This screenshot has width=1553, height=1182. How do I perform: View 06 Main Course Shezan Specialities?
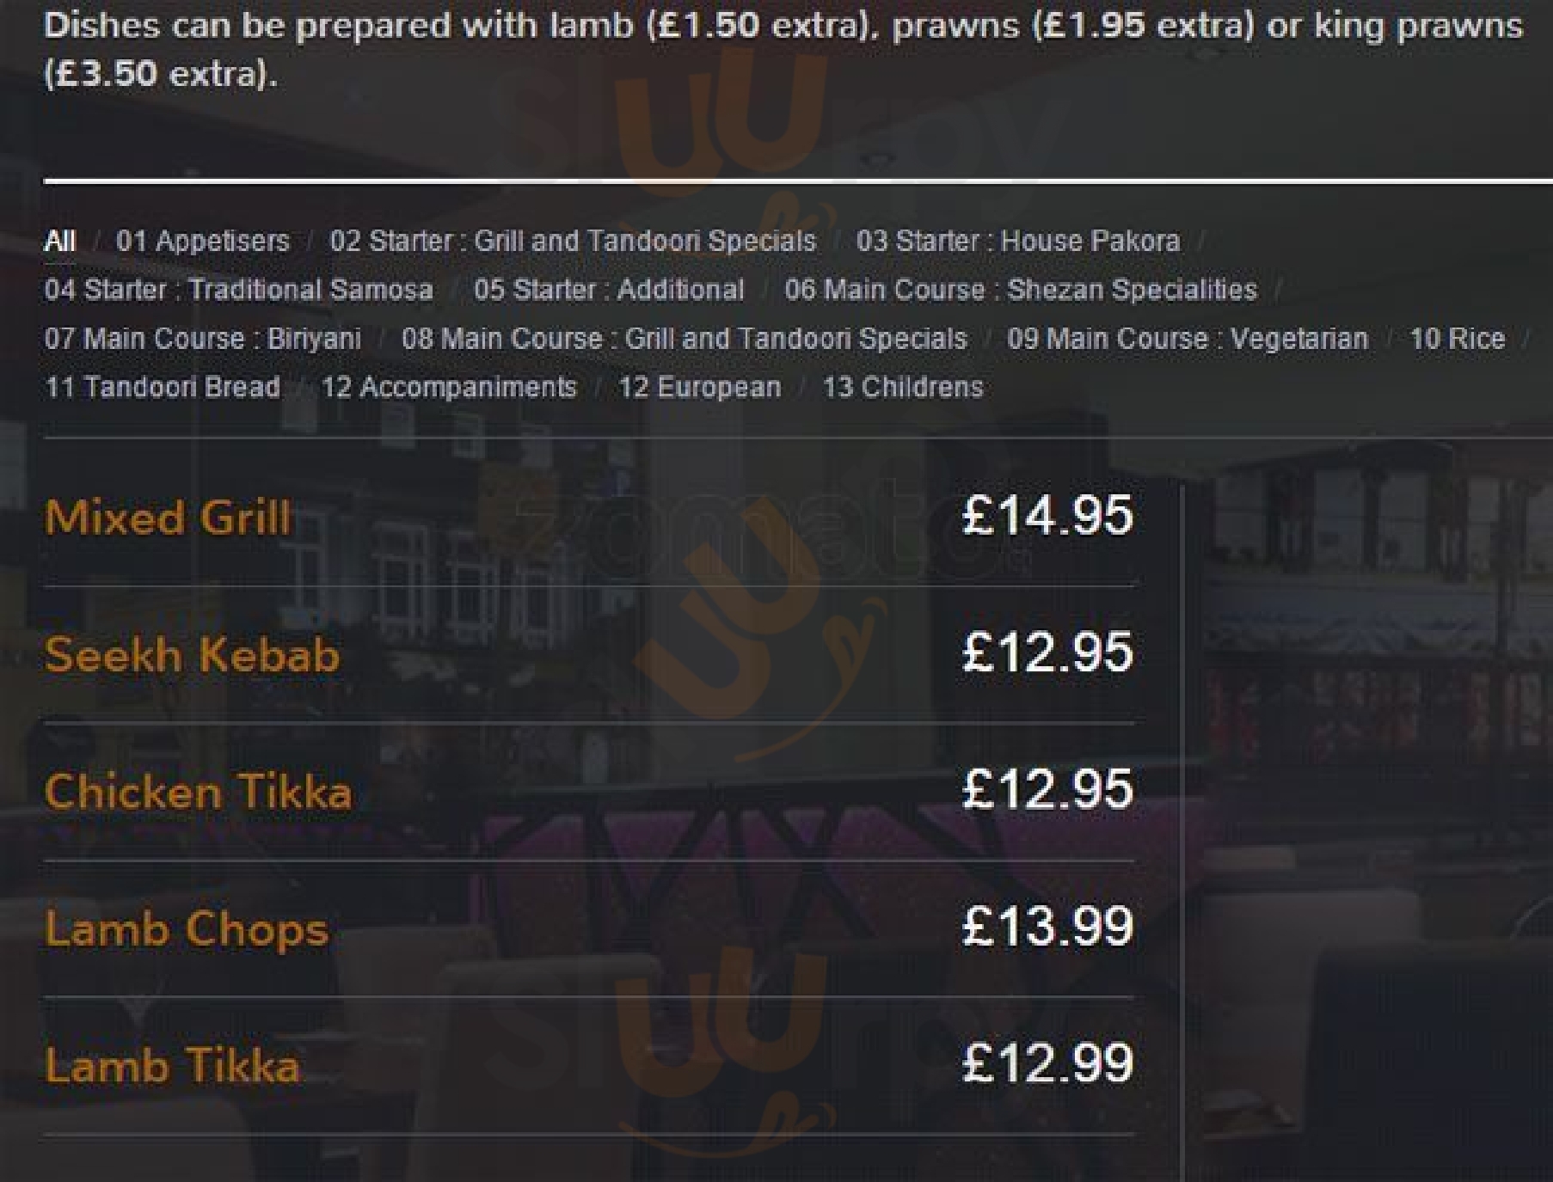pos(1020,290)
